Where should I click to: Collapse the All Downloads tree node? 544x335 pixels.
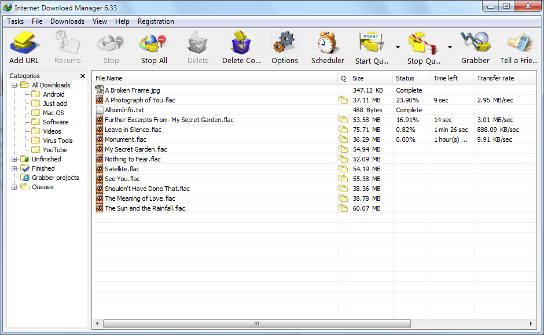(x=14, y=85)
